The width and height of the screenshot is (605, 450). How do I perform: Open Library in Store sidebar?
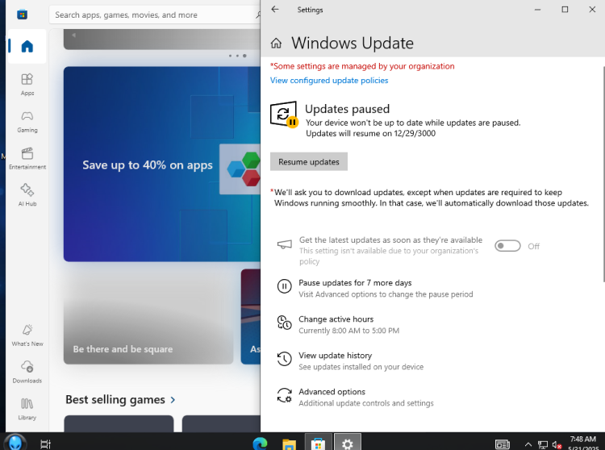pos(27,409)
